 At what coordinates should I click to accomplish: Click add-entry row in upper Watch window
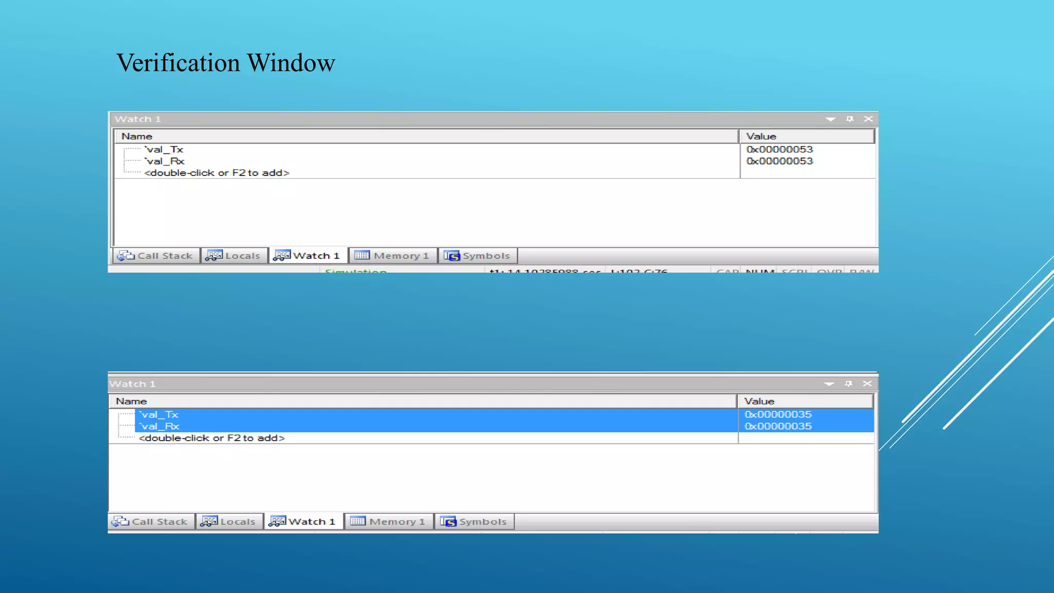point(494,173)
